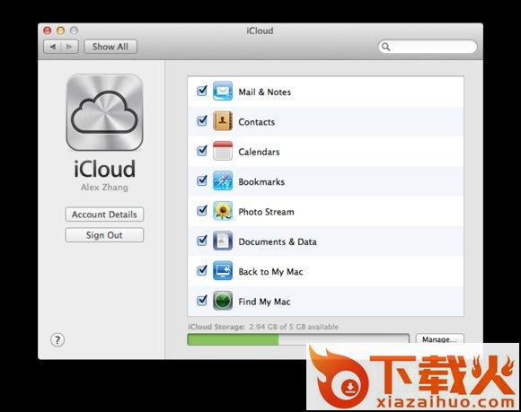The width and height of the screenshot is (521, 412).
Task: Click the Sign Out button
Action: [104, 235]
